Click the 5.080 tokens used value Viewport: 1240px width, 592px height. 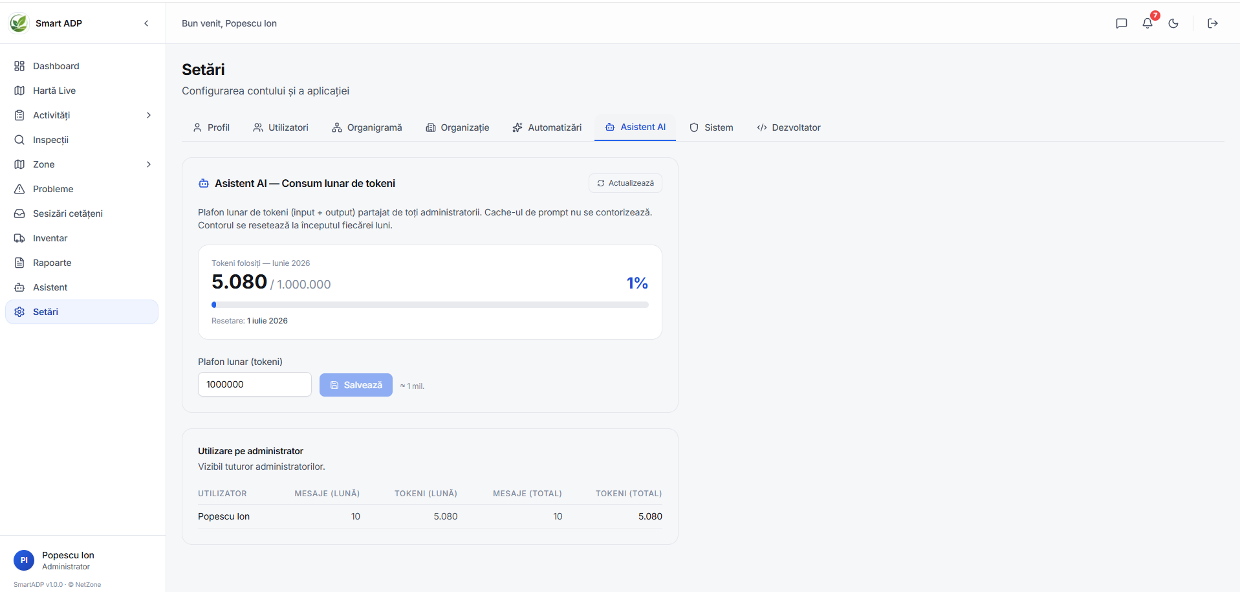click(x=239, y=282)
